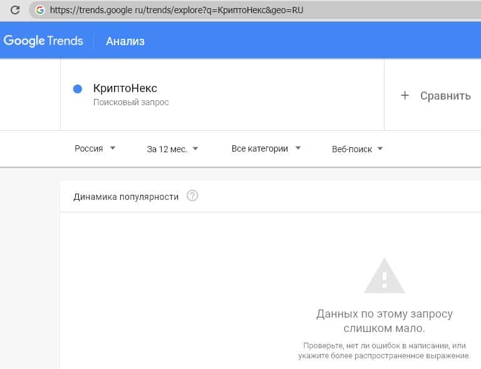
Task: Click the plus icon to add comparison
Action: pyautogui.click(x=405, y=95)
